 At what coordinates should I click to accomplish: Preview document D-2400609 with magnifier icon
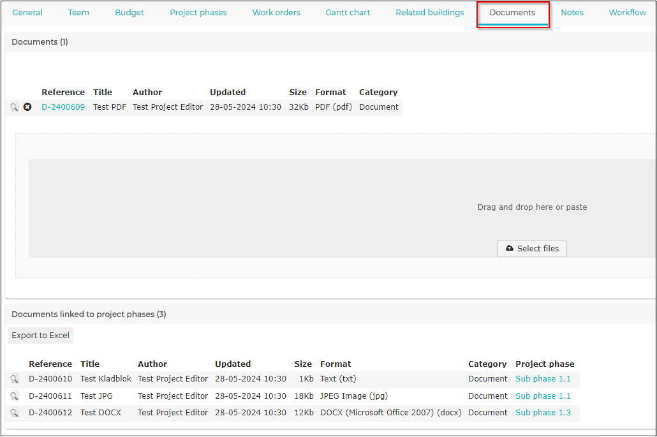click(14, 107)
